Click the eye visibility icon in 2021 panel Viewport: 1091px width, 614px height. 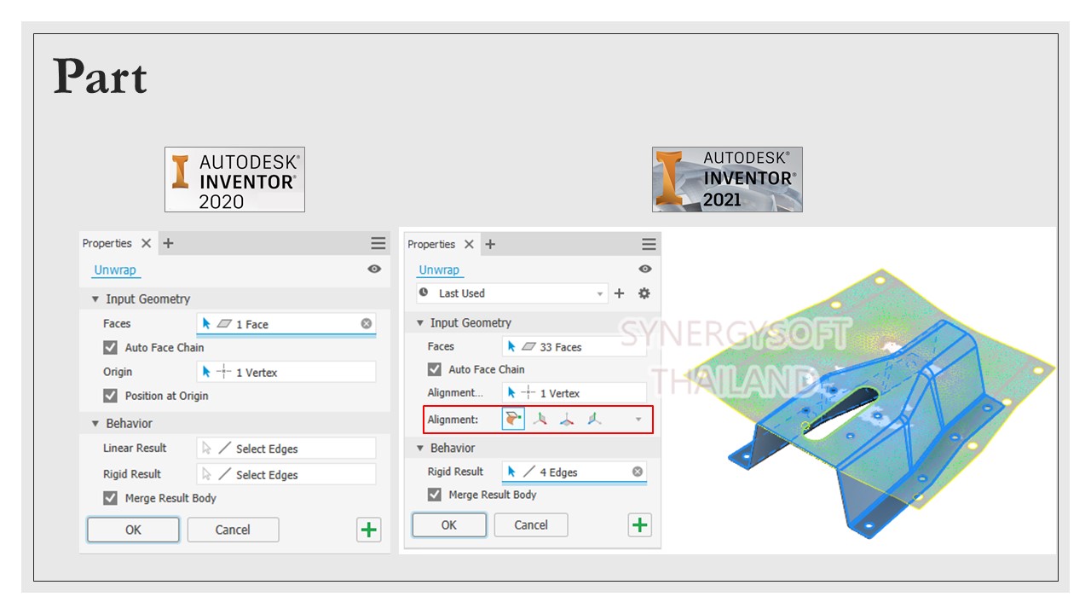pyautogui.click(x=644, y=269)
